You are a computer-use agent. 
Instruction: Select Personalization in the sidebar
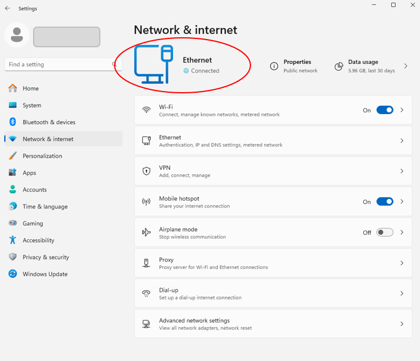pyautogui.click(x=42, y=156)
